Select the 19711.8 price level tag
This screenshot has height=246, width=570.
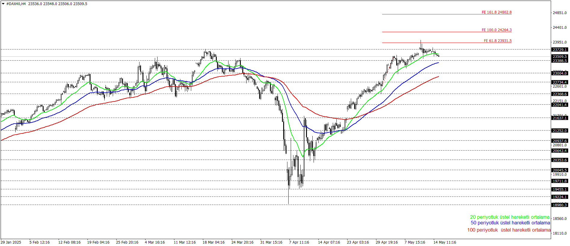pyautogui.click(x=559, y=181)
